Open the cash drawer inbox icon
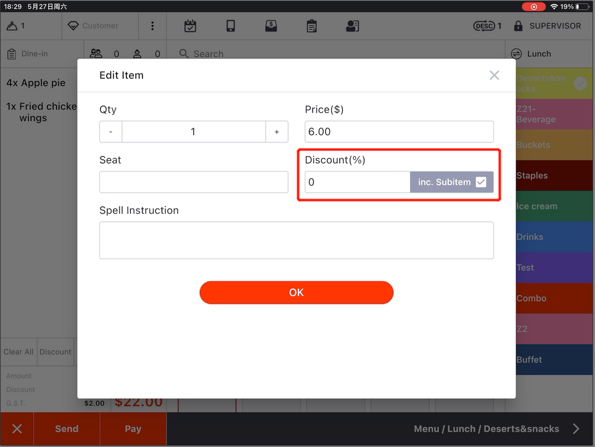Viewport: 595px width, 447px height. pos(271,26)
